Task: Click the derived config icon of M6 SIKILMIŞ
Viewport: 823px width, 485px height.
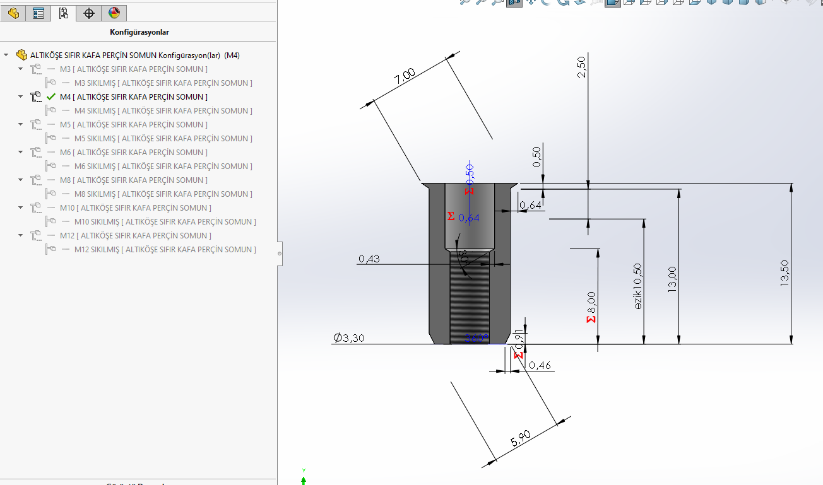Action: 51,166
